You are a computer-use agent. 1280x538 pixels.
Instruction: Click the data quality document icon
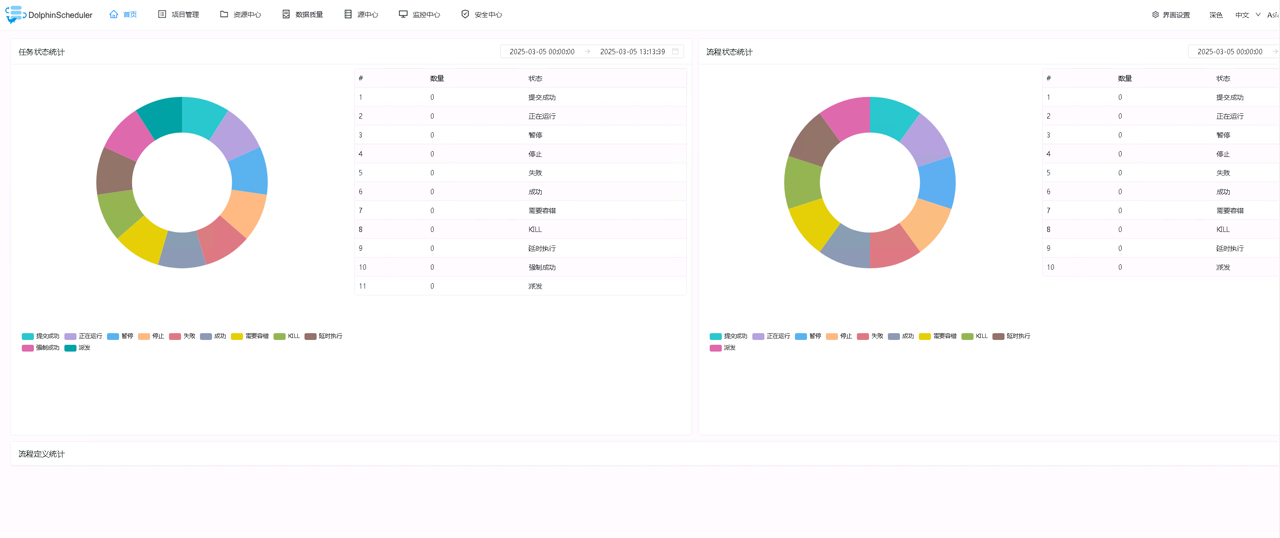coord(286,15)
